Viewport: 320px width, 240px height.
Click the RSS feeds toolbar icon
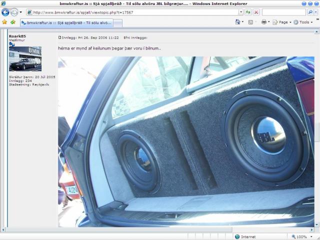pos(251,22)
